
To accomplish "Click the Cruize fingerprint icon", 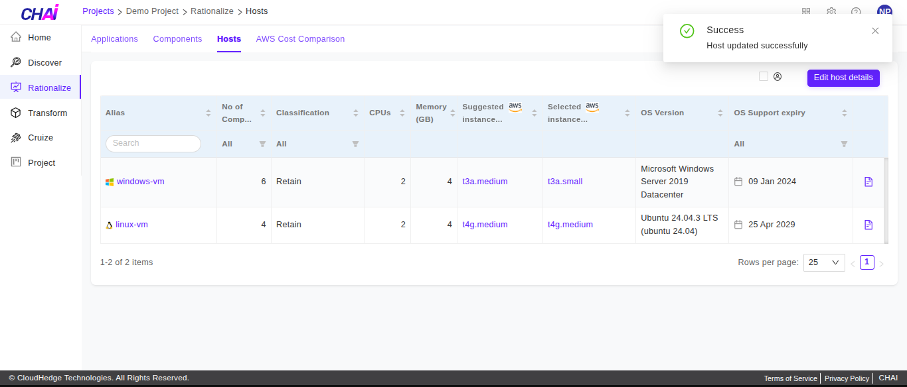I will tap(16, 138).
